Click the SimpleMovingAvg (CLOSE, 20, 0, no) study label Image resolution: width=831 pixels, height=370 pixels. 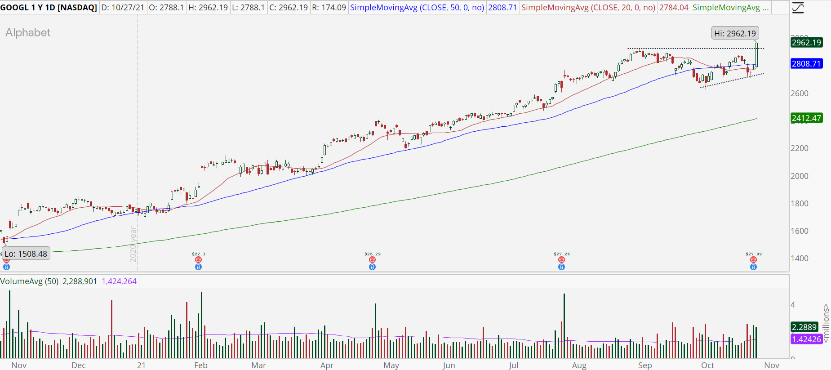coord(588,8)
